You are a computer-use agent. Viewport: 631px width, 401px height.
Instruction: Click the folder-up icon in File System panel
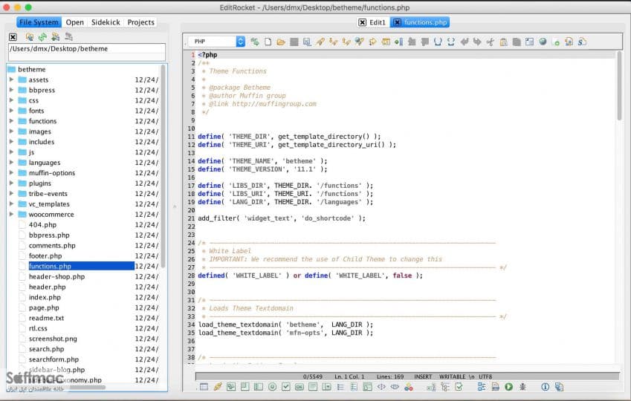click(30, 37)
